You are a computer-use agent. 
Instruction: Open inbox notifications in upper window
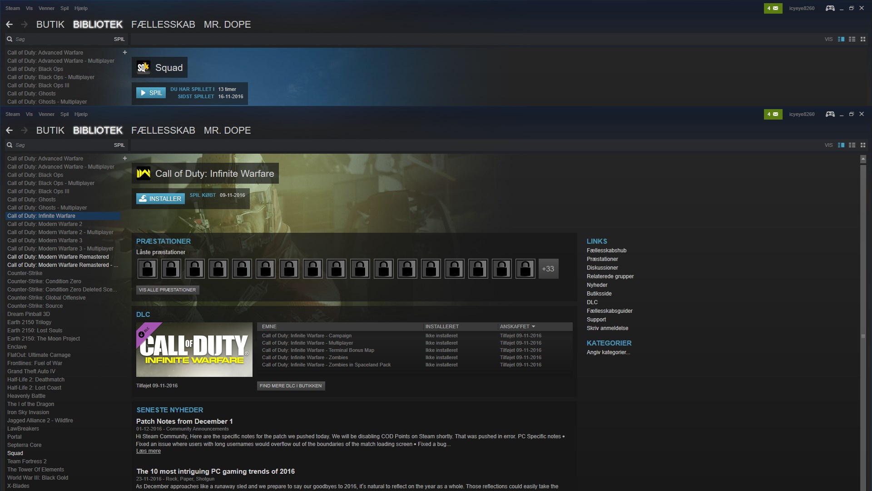pyautogui.click(x=773, y=8)
